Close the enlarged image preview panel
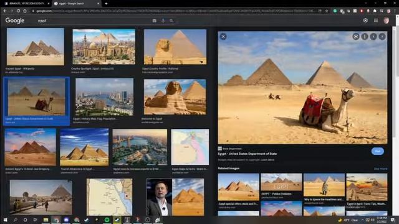Viewport: 399px width, 224px height. [223, 37]
